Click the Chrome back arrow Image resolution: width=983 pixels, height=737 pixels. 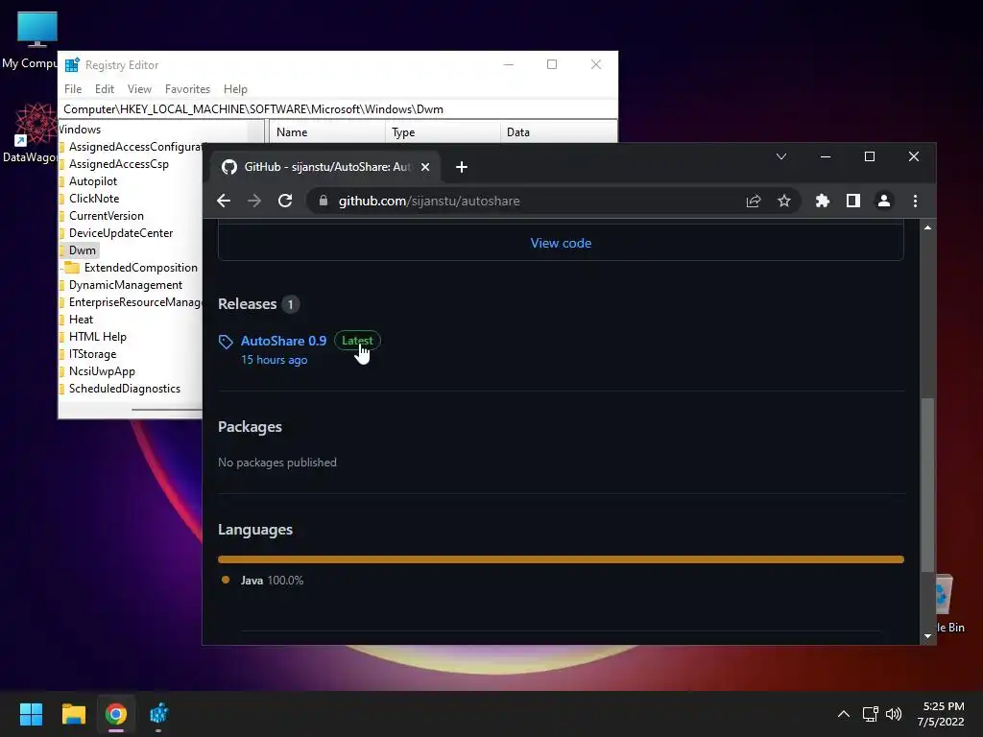(223, 201)
